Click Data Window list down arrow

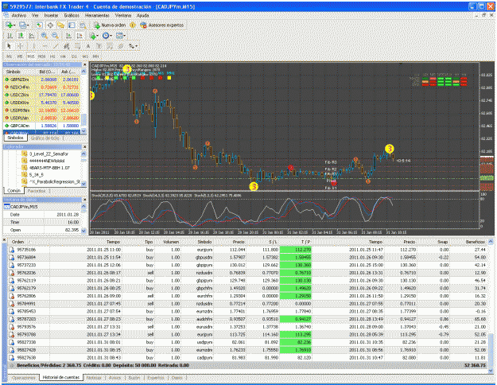pyautogui.click(x=83, y=231)
